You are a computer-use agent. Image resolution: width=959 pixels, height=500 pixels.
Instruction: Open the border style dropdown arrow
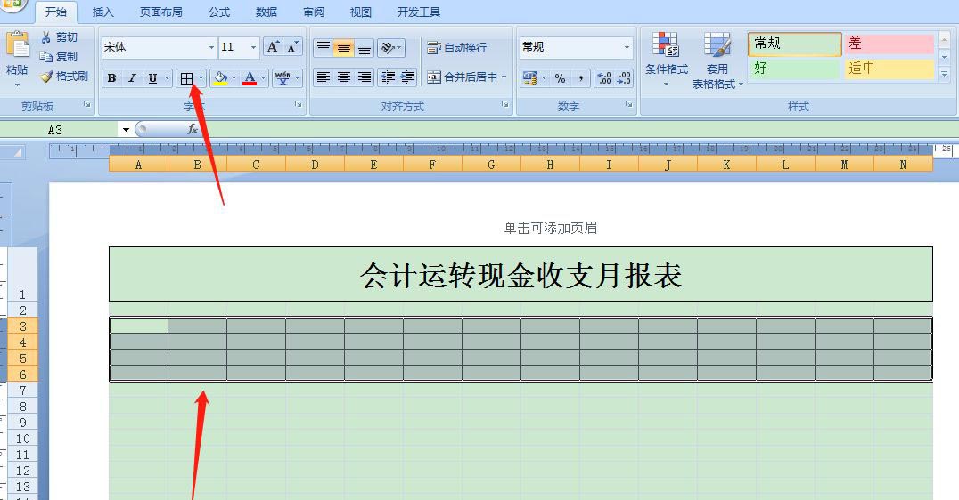pos(201,78)
